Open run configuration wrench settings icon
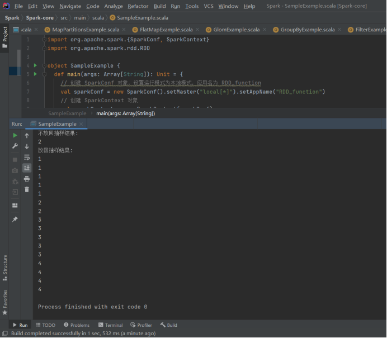The width and height of the screenshot is (387, 338). pos(15,146)
